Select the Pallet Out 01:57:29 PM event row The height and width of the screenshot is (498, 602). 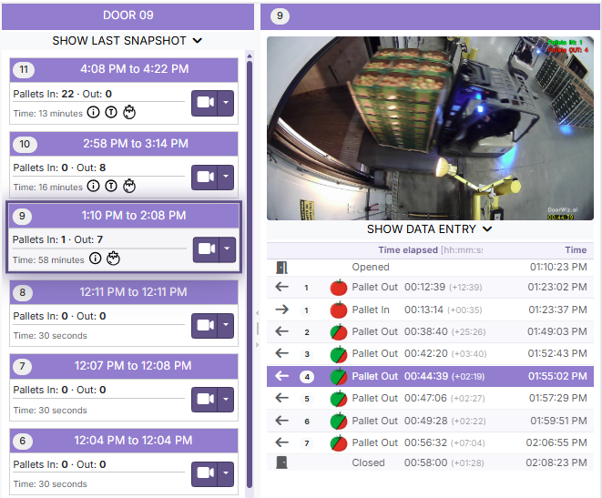(431, 398)
